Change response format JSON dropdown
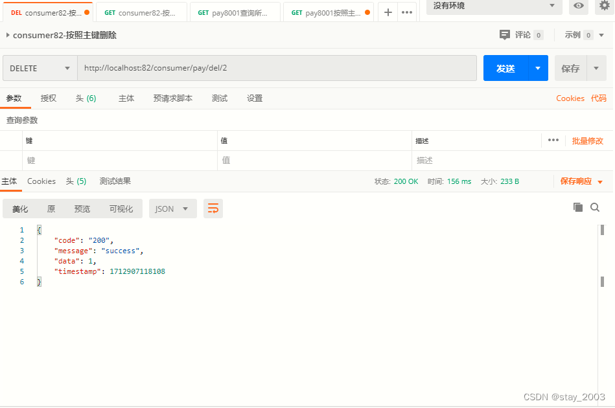Screen dimensions: 615x408 point(172,209)
